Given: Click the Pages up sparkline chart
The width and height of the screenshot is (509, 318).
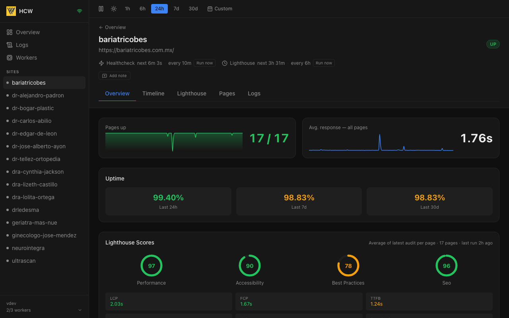Looking at the screenshot, I should pos(174,142).
